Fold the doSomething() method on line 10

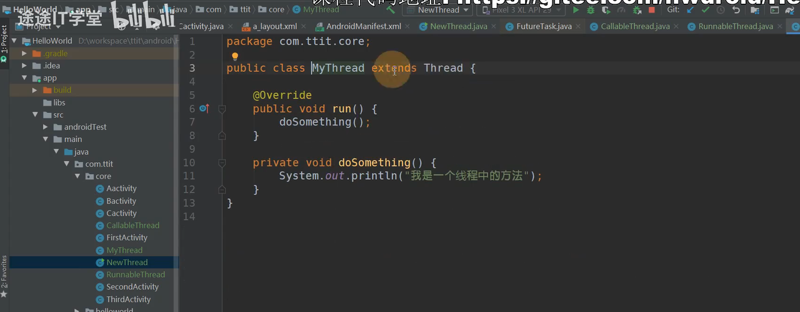point(221,163)
